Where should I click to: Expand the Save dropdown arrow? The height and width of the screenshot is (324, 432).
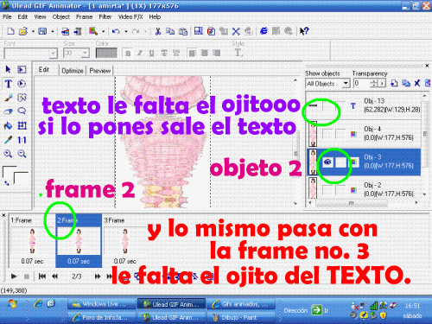pos(52,31)
